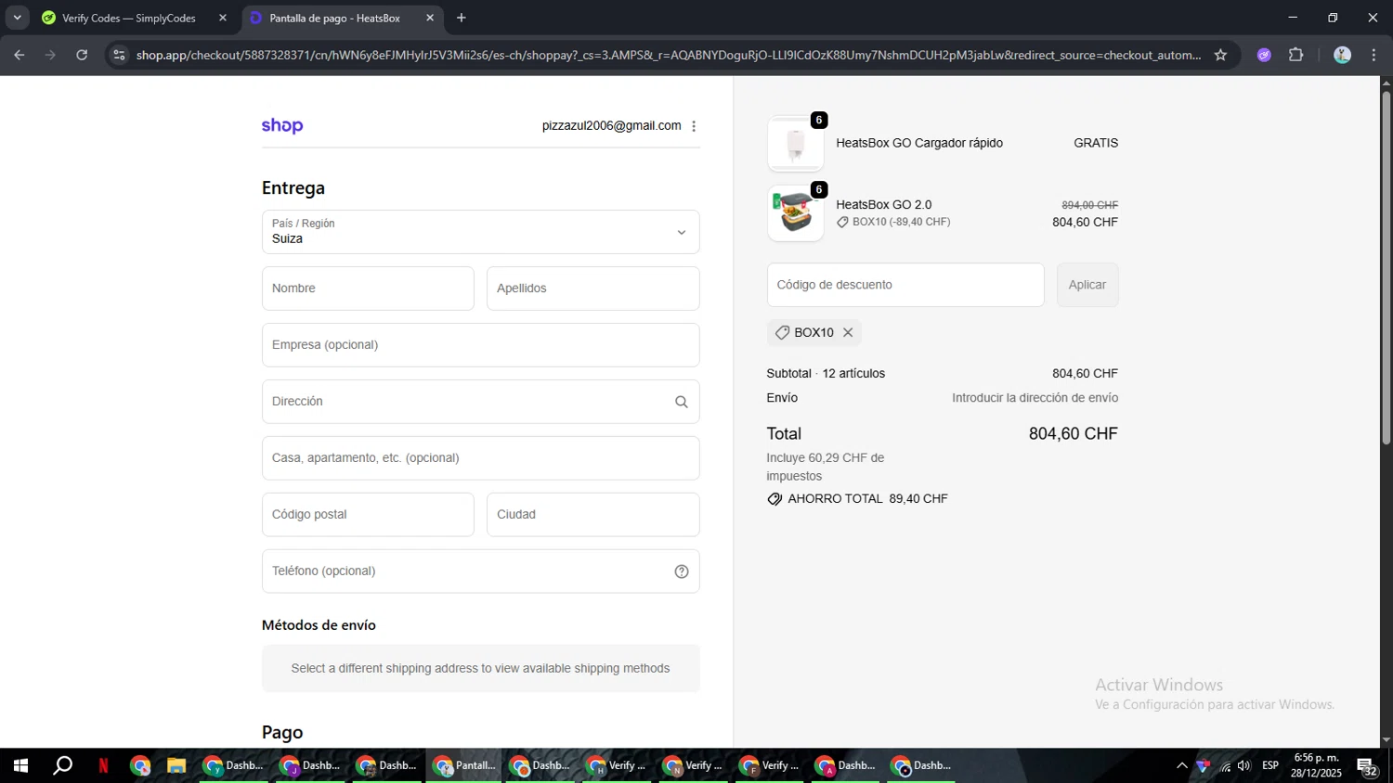Click the search icon in Dirección field
This screenshot has width=1393, height=783.
click(681, 402)
